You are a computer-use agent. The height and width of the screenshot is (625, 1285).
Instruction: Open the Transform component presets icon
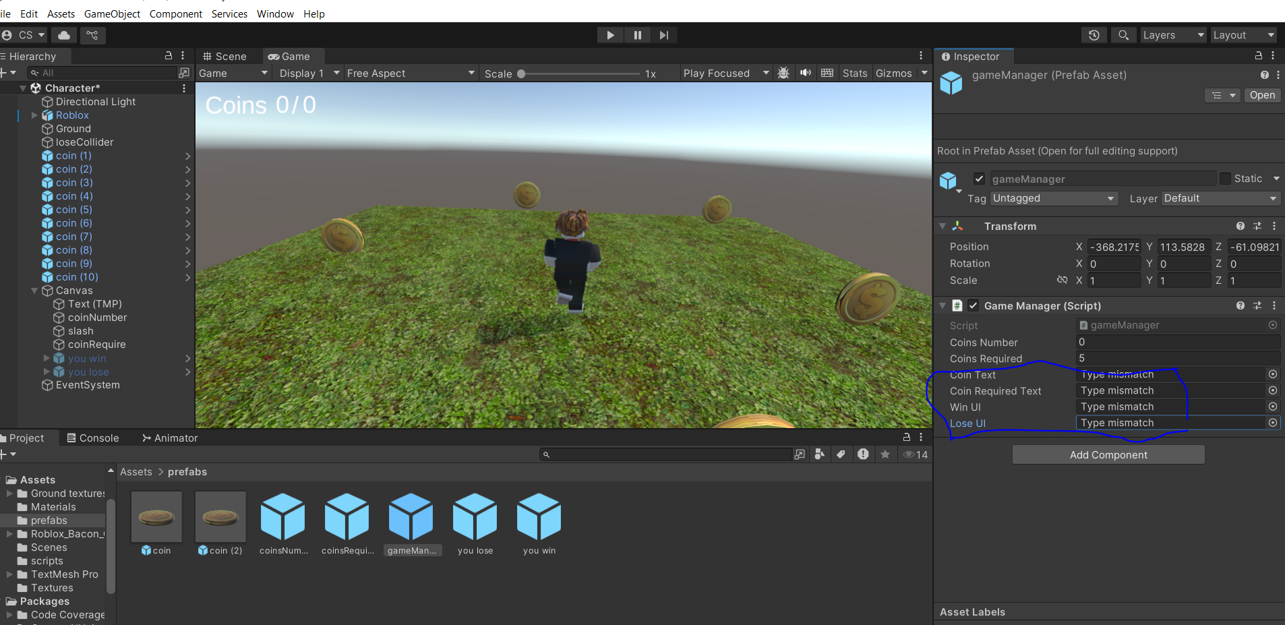pos(1257,226)
